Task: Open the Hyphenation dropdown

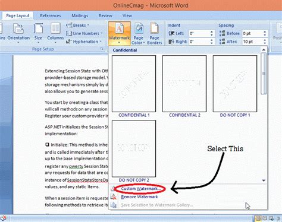Action: 83,42
